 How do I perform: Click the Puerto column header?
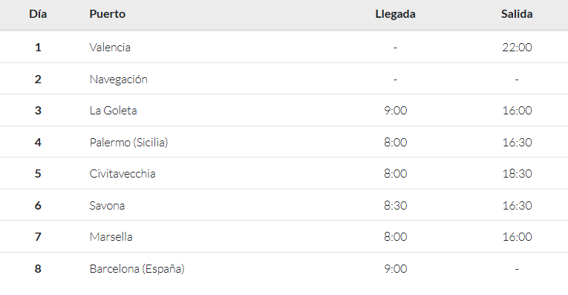107,14
